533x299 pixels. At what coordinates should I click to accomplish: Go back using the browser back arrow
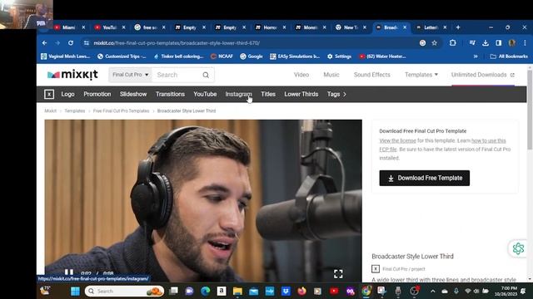point(44,43)
